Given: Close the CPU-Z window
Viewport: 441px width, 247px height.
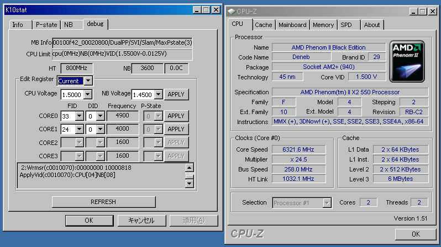Looking at the screenshot, I should pos(432,12).
